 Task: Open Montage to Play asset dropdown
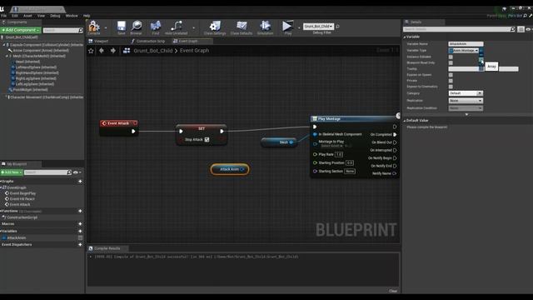[331, 146]
